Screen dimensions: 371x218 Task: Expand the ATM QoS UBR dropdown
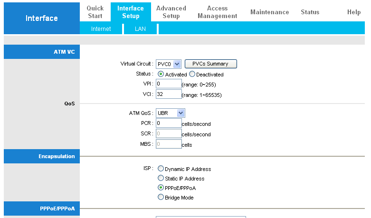(x=171, y=113)
